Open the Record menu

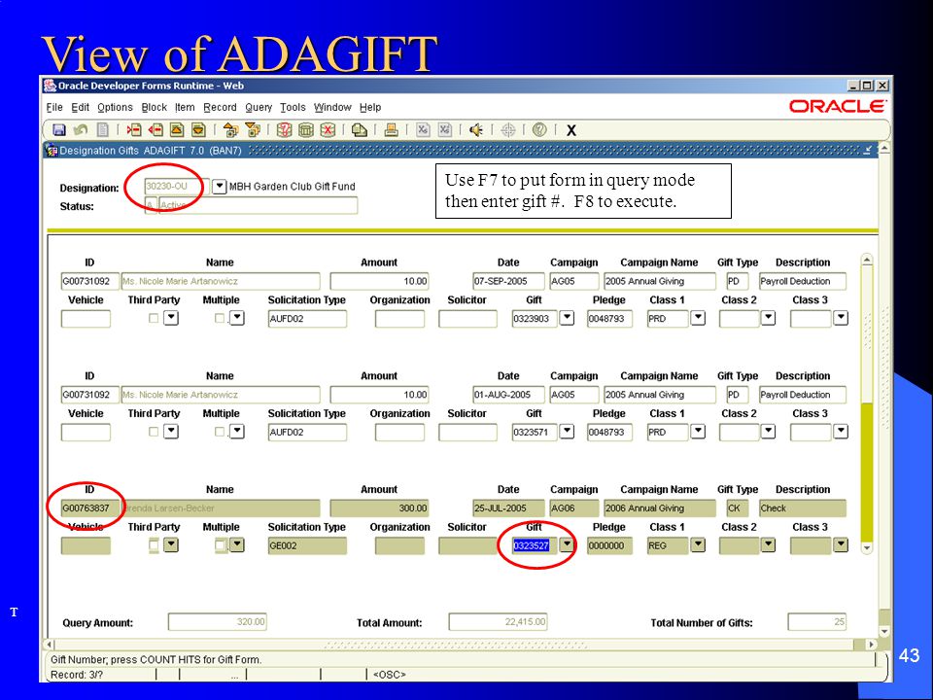coord(220,108)
